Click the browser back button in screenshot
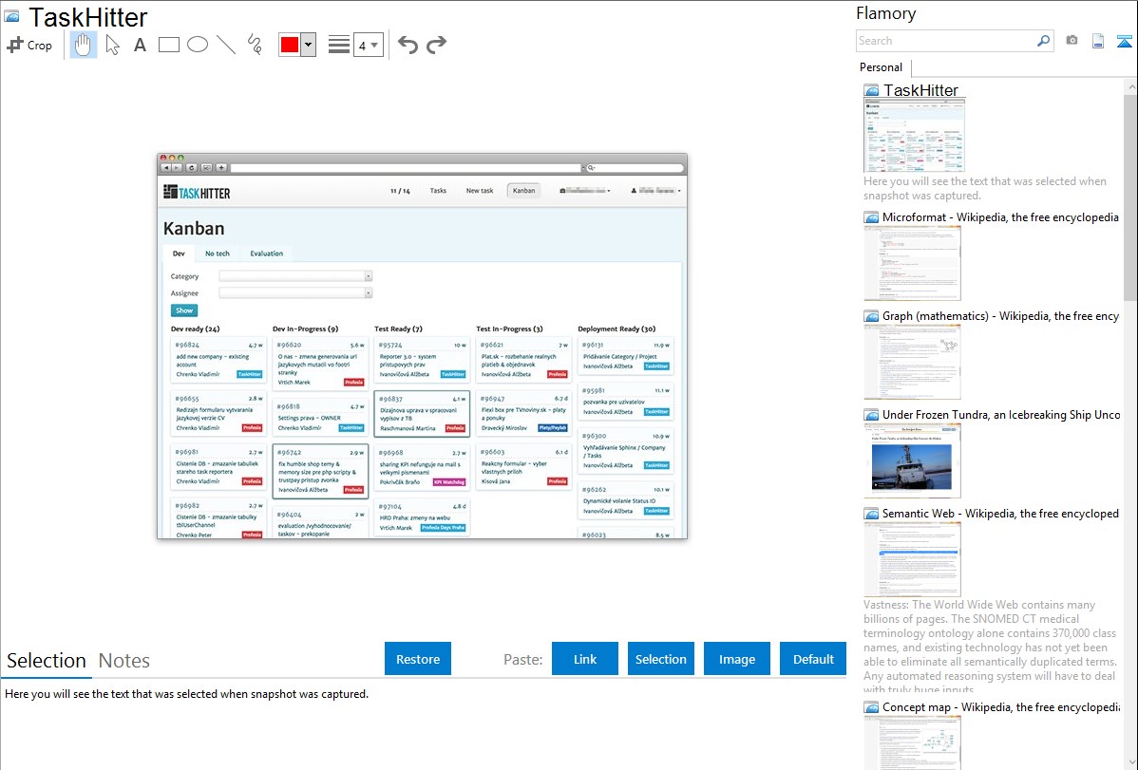Viewport: 1138px width, 770px height. pyautogui.click(x=165, y=168)
